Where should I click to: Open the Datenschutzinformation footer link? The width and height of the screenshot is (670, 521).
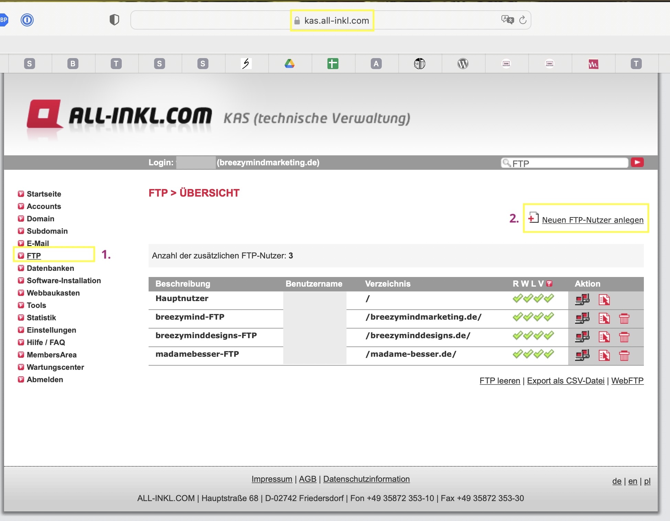[366, 479]
